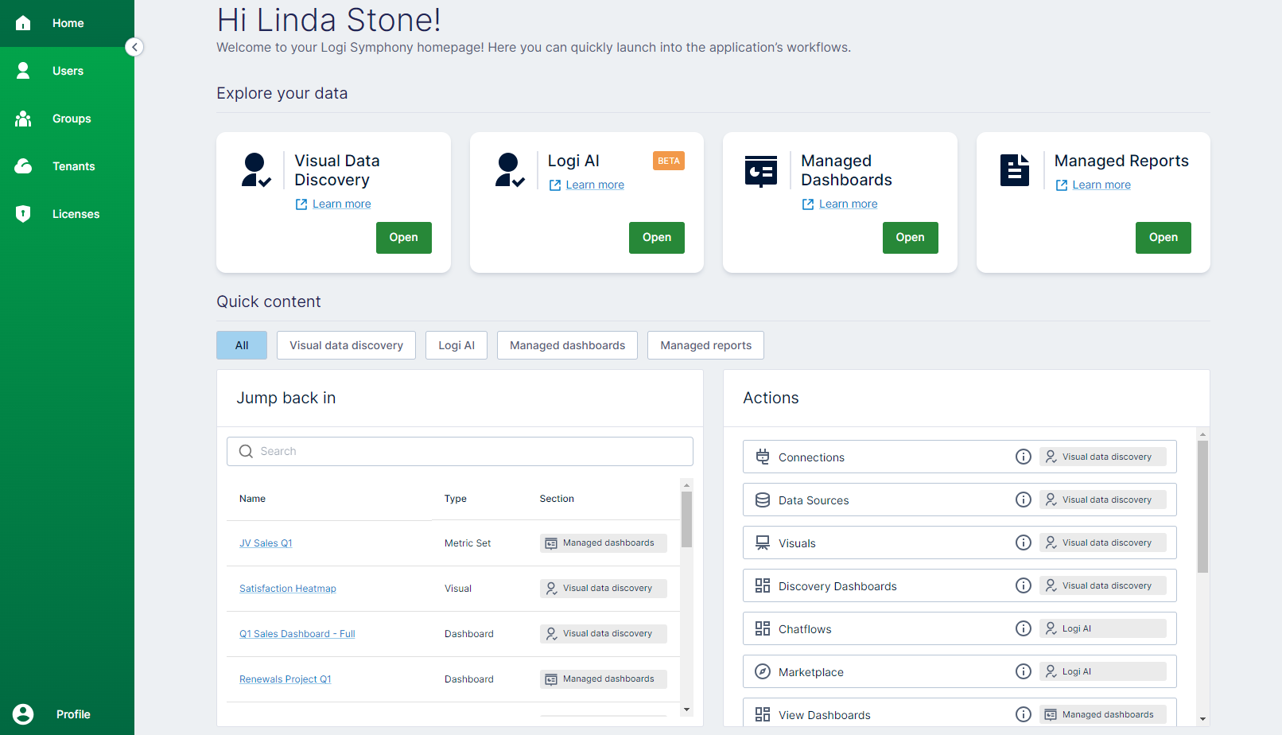Click the Tenants cloud icon

(23, 166)
